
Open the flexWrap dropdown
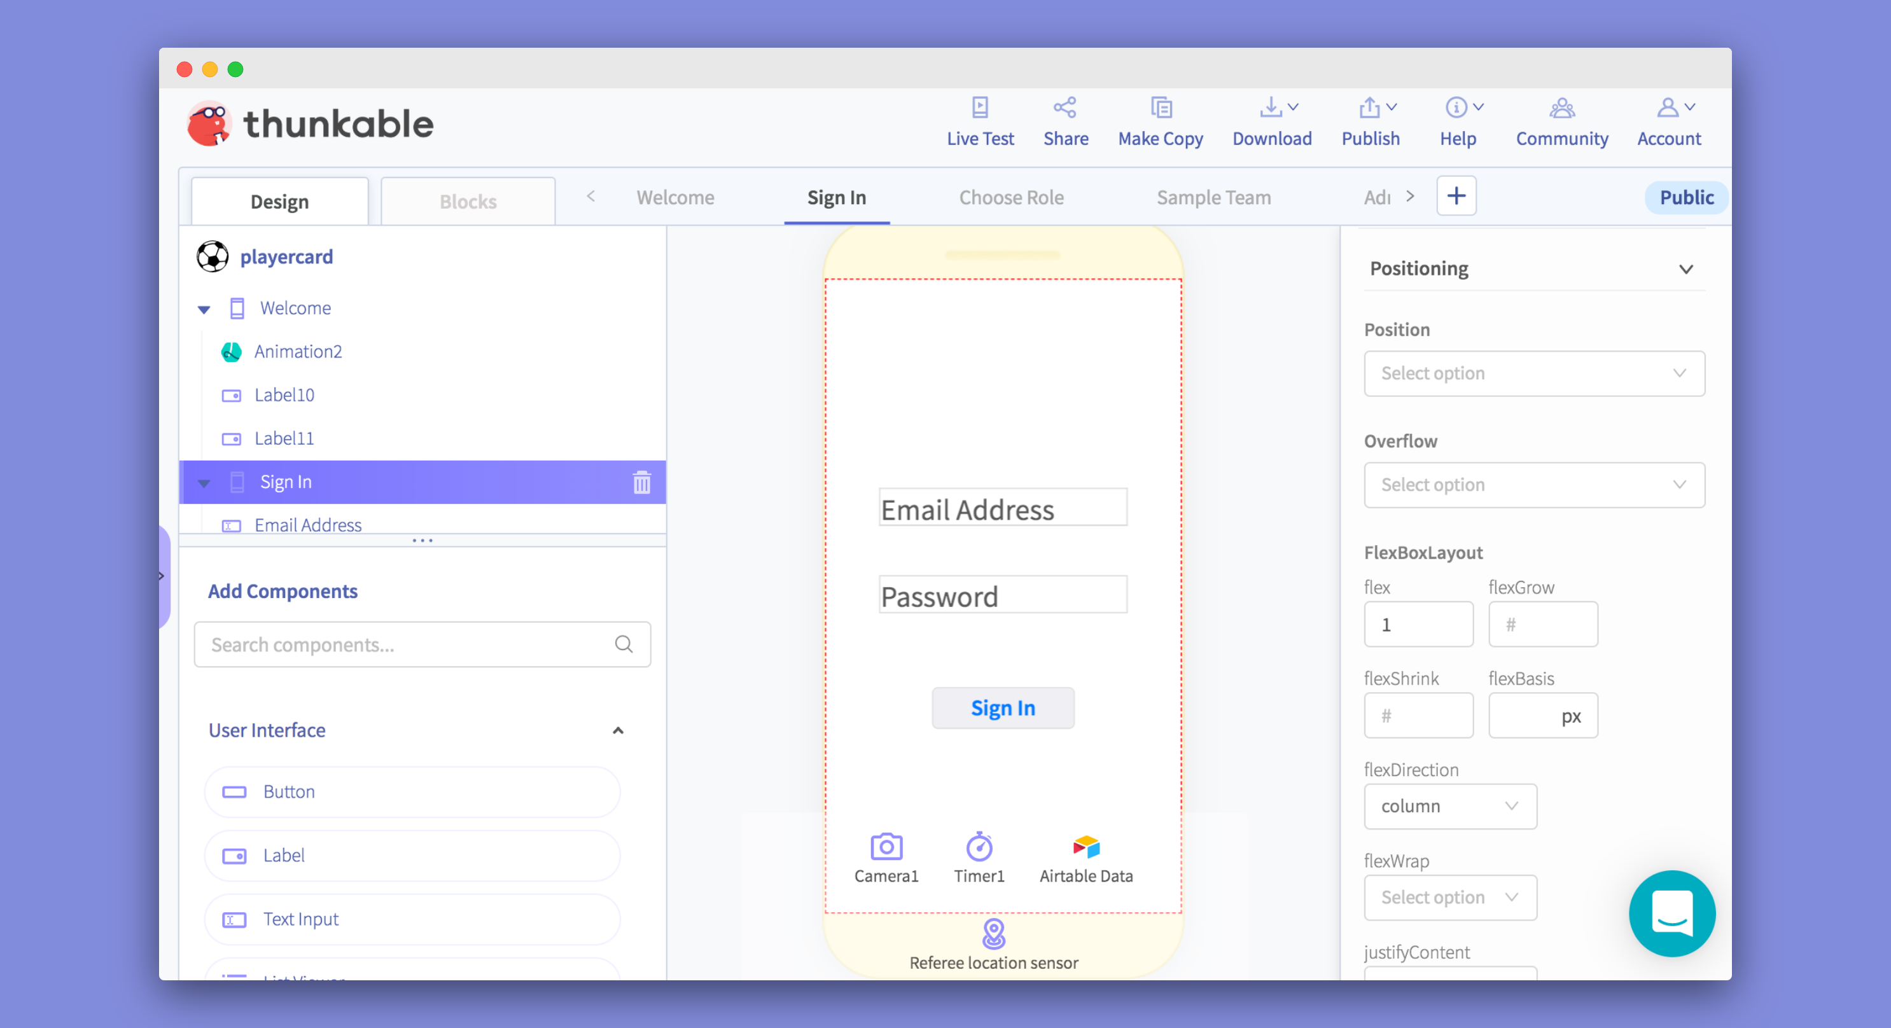(1450, 898)
